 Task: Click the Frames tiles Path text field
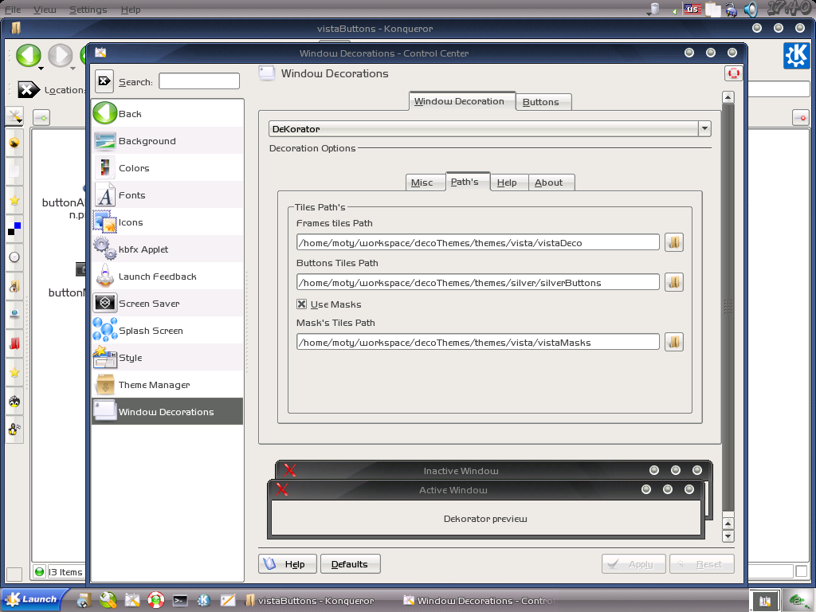pos(478,242)
